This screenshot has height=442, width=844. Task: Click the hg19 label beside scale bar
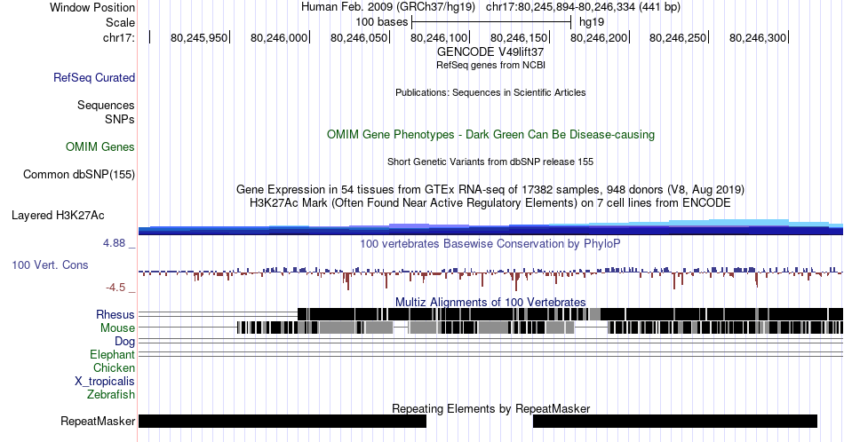(x=592, y=22)
